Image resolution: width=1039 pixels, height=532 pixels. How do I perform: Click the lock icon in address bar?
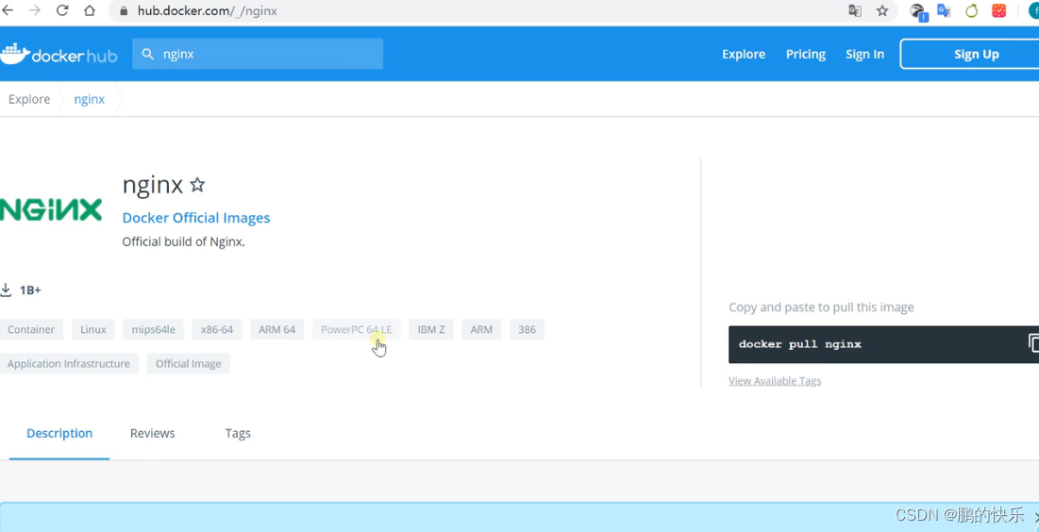coord(124,11)
